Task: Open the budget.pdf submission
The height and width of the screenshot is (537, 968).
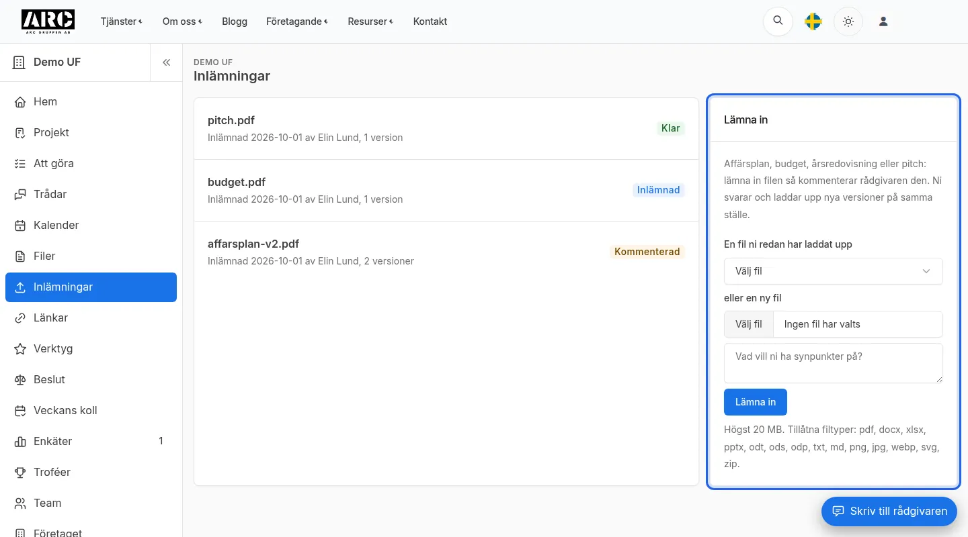Action: [x=446, y=191]
